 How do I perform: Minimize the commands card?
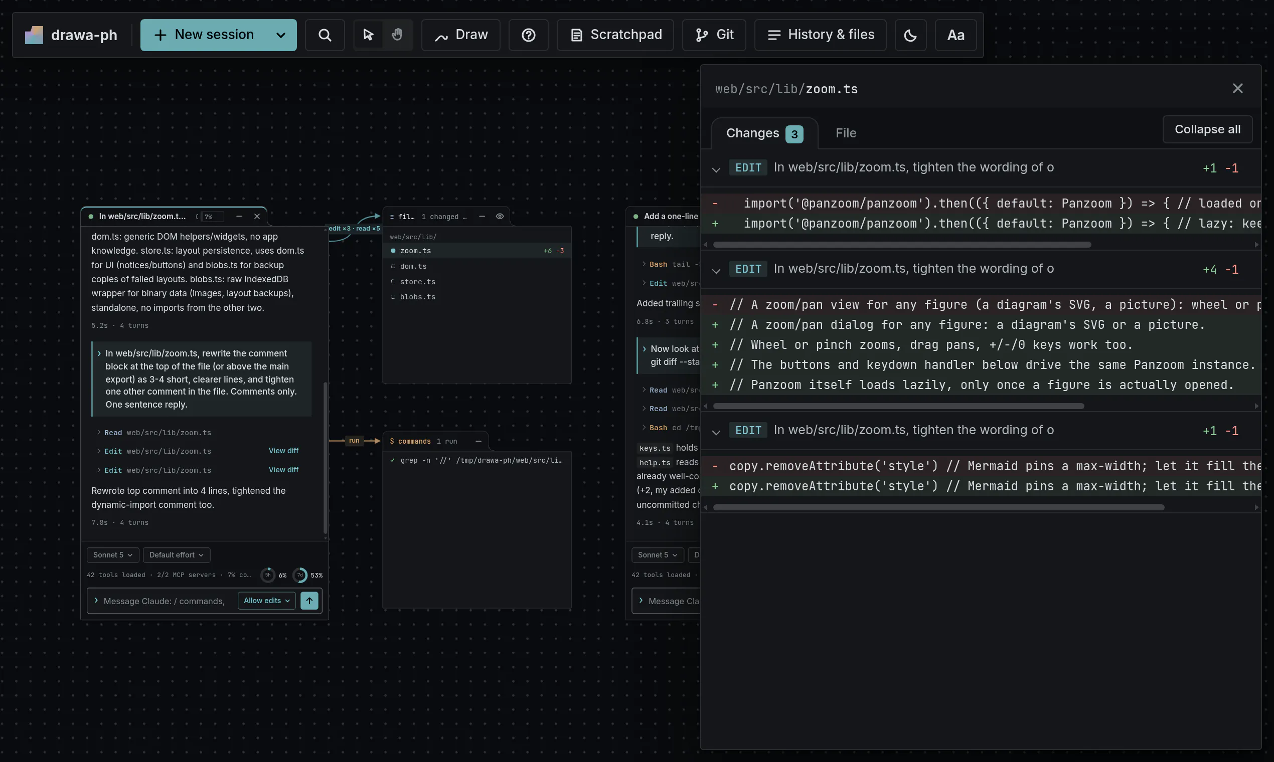[x=479, y=441]
